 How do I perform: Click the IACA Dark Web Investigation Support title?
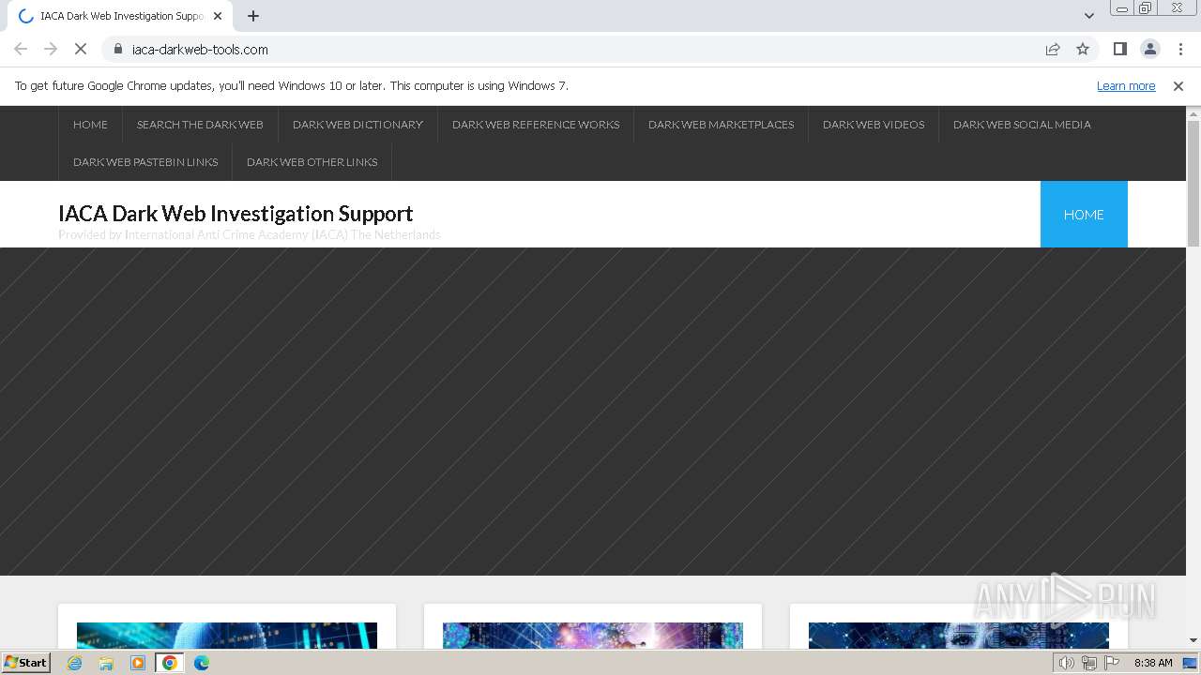236,214
